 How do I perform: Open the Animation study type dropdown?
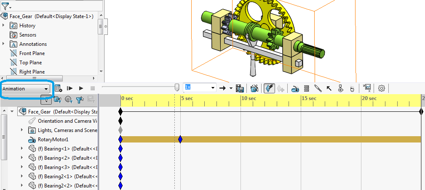tap(25, 89)
